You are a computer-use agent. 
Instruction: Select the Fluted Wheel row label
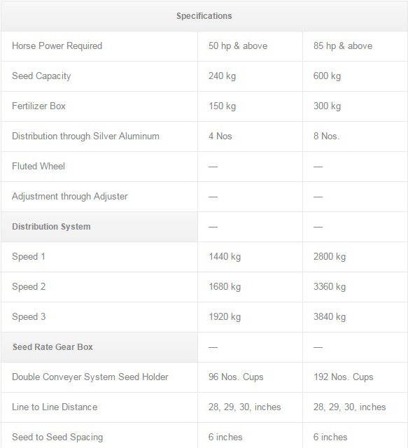(x=38, y=167)
